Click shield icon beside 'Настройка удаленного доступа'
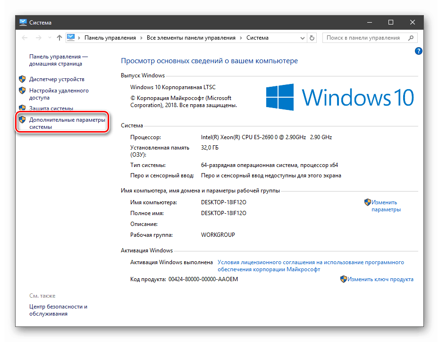The height and width of the screenshot is (342, 439). point(22,91)
